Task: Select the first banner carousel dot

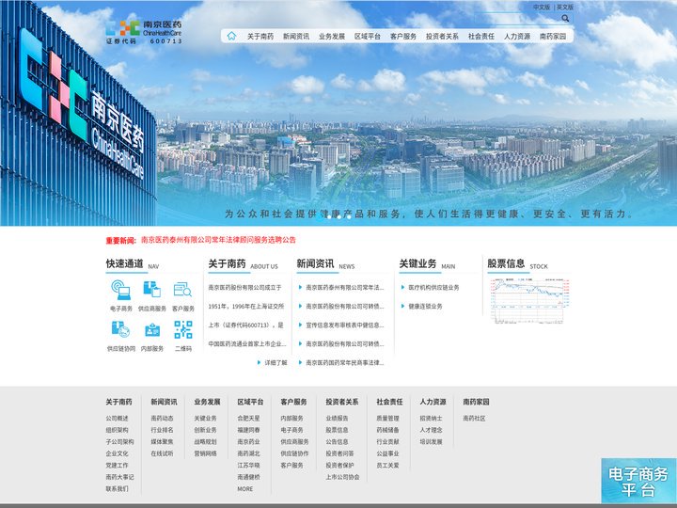Action: click(320, 217)
